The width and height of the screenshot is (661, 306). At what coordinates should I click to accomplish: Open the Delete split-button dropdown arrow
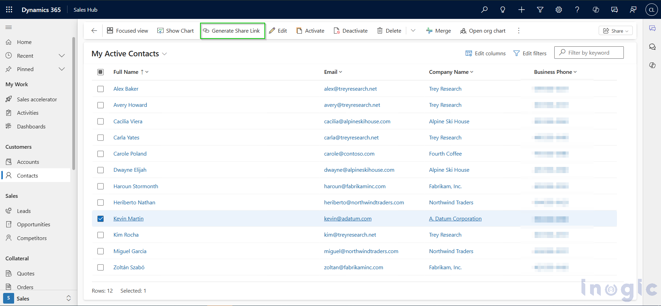coord(413,31)
